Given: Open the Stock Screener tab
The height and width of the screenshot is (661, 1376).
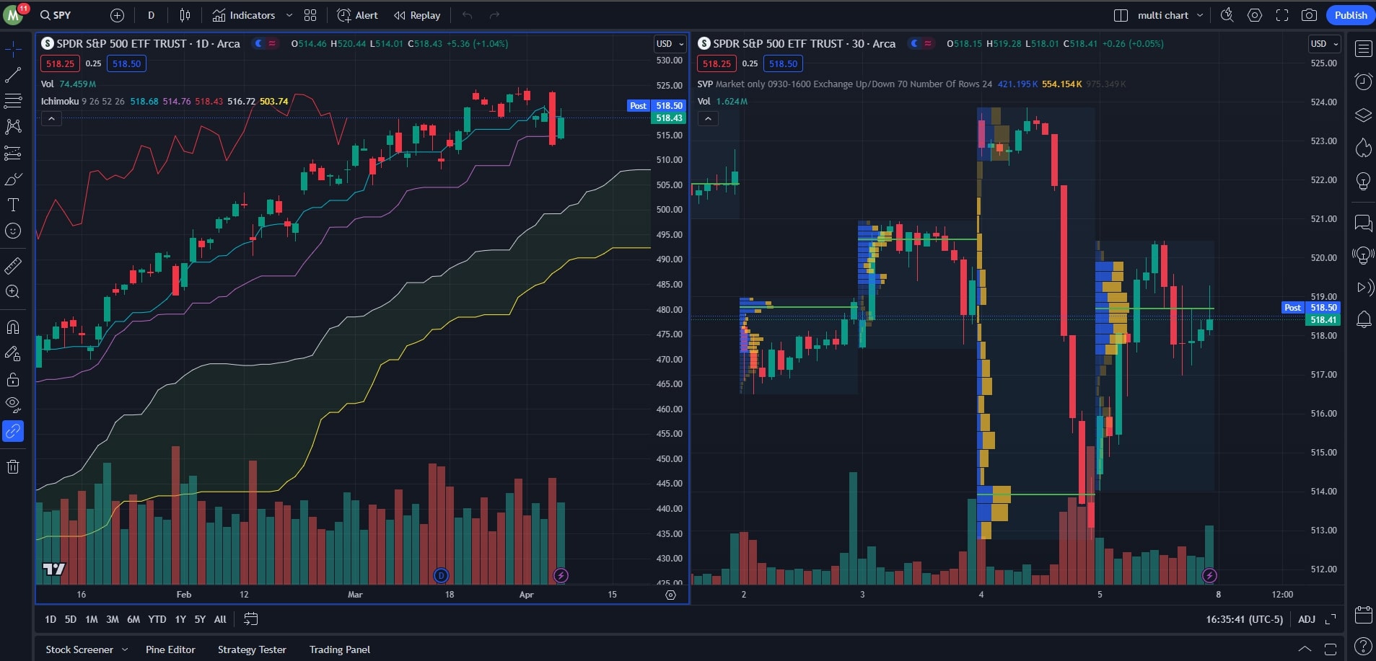Looking at the screenshot, I should point(79,649).
